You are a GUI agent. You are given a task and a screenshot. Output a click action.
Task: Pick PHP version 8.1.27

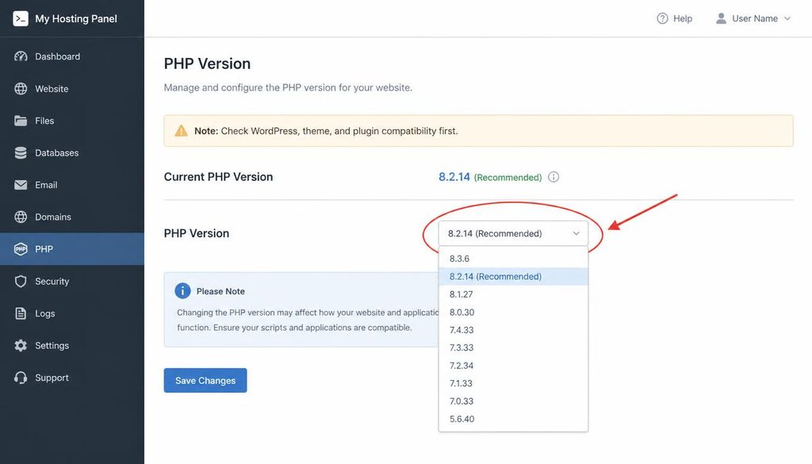tap(513, 294)
